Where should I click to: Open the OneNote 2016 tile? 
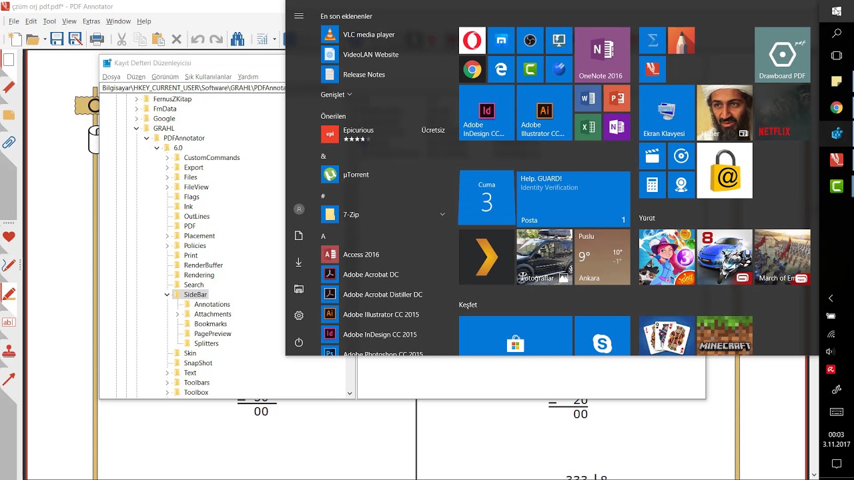click(x=602, y=55)
